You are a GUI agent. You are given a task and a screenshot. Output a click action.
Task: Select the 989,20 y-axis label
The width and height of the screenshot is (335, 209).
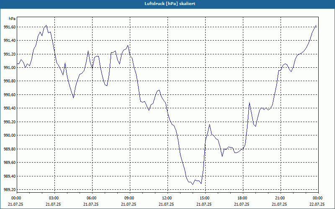click(10, 190)
